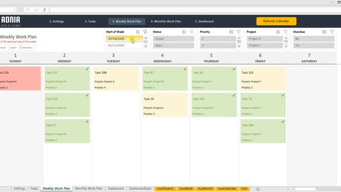Switch to Dashboard sheet tab
The width and height of the screenshot is (341, 192).
click(x=116, y=189)
